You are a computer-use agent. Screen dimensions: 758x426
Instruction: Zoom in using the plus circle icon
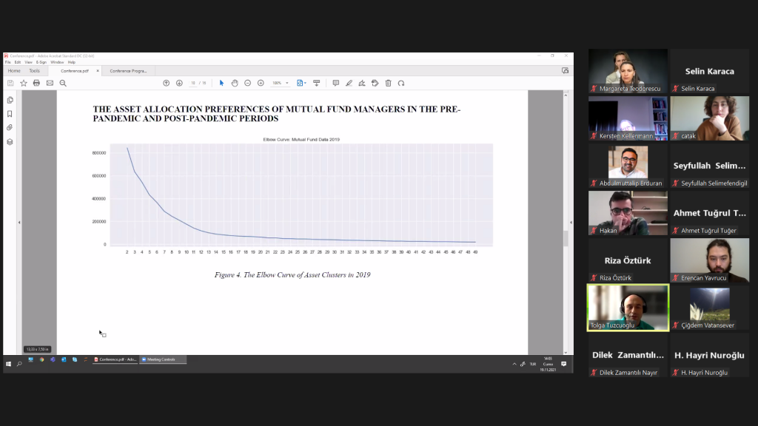point(261,83)
